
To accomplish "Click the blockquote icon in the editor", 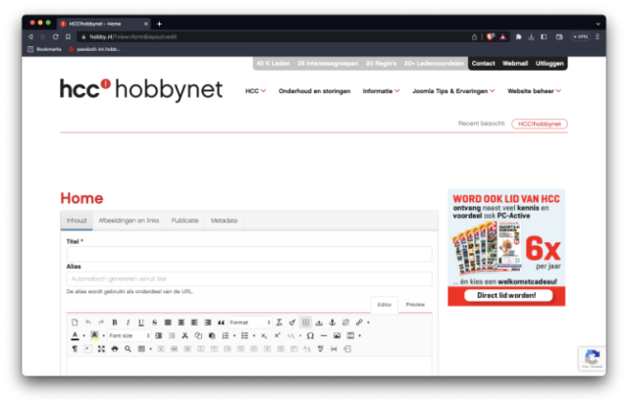I will pos(221,322).
